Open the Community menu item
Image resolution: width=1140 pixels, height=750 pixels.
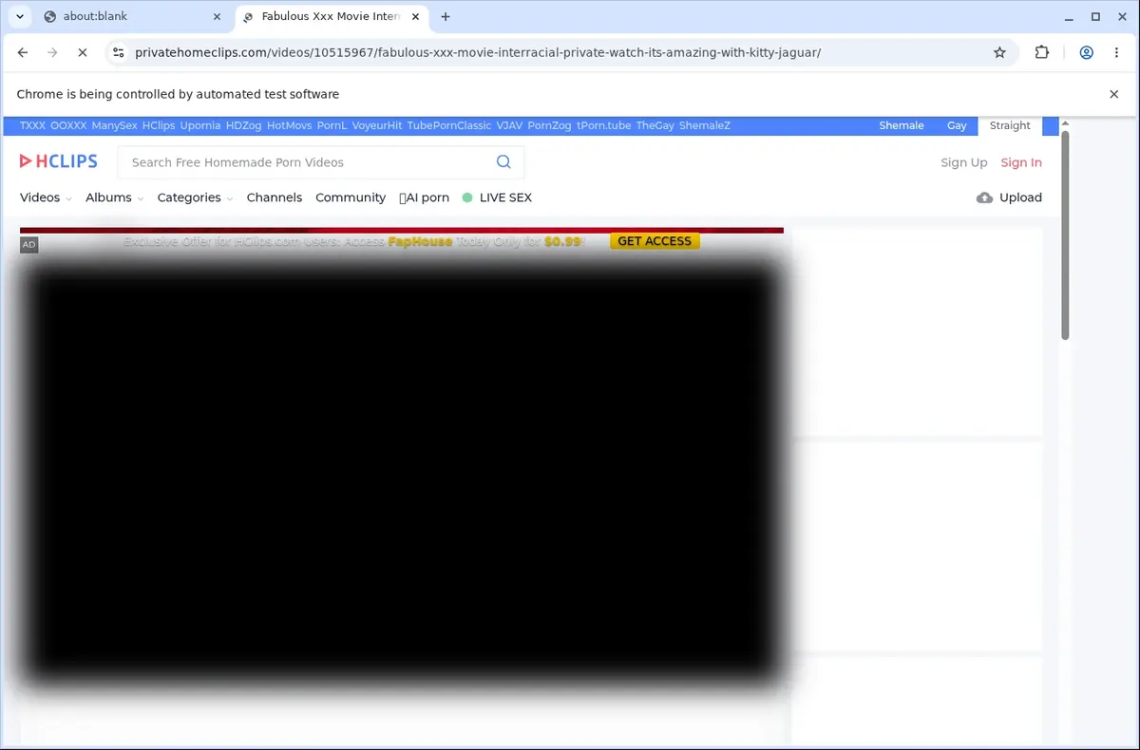click(351, 197)
